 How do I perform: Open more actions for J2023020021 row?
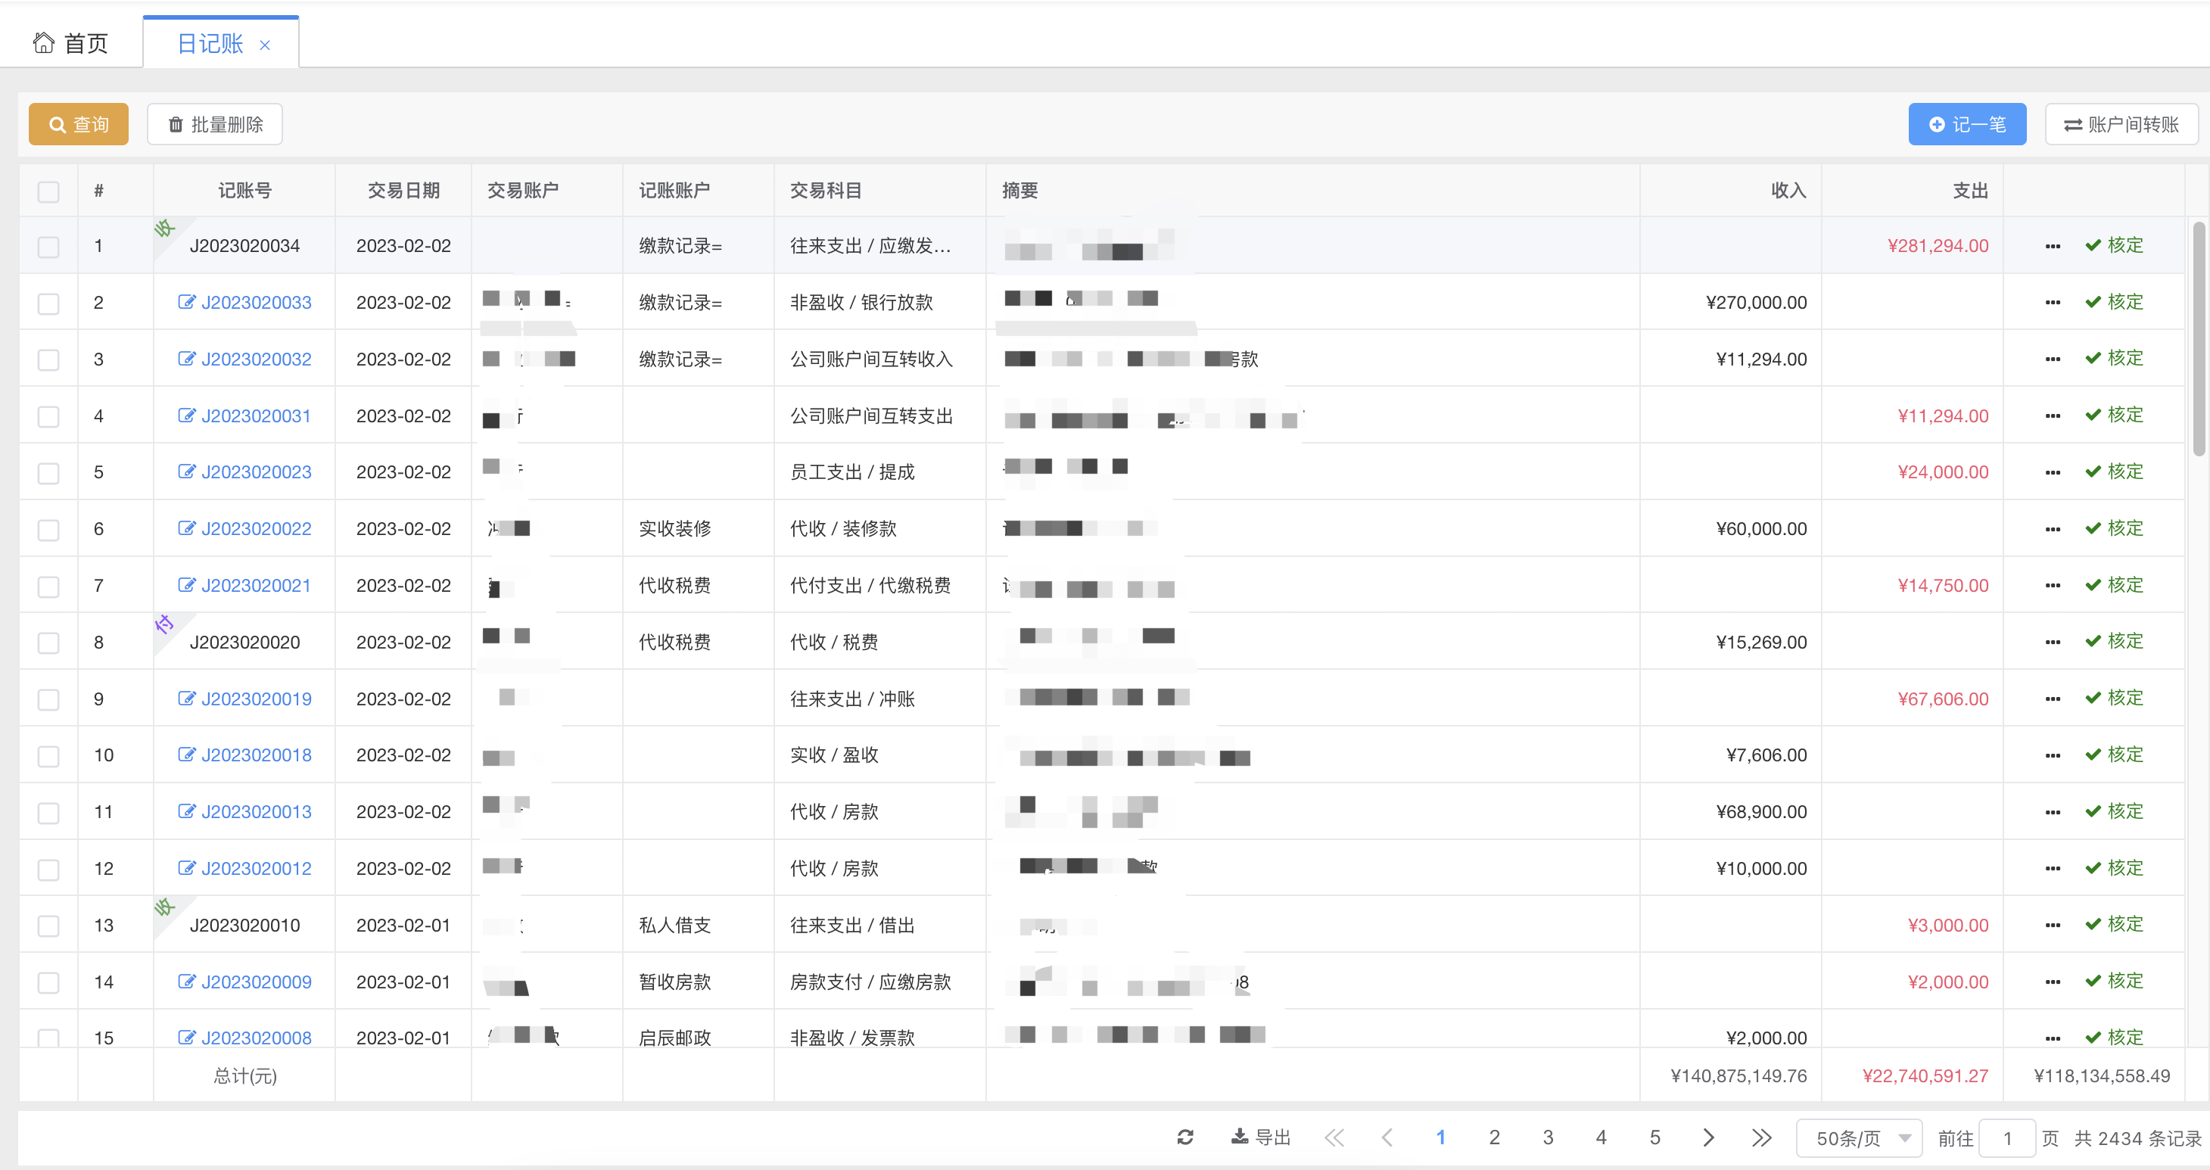pos(2052,585)
